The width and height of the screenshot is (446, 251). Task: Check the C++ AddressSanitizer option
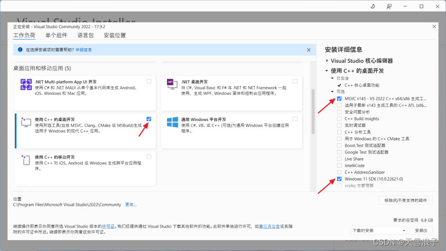[x=339, y=172]
